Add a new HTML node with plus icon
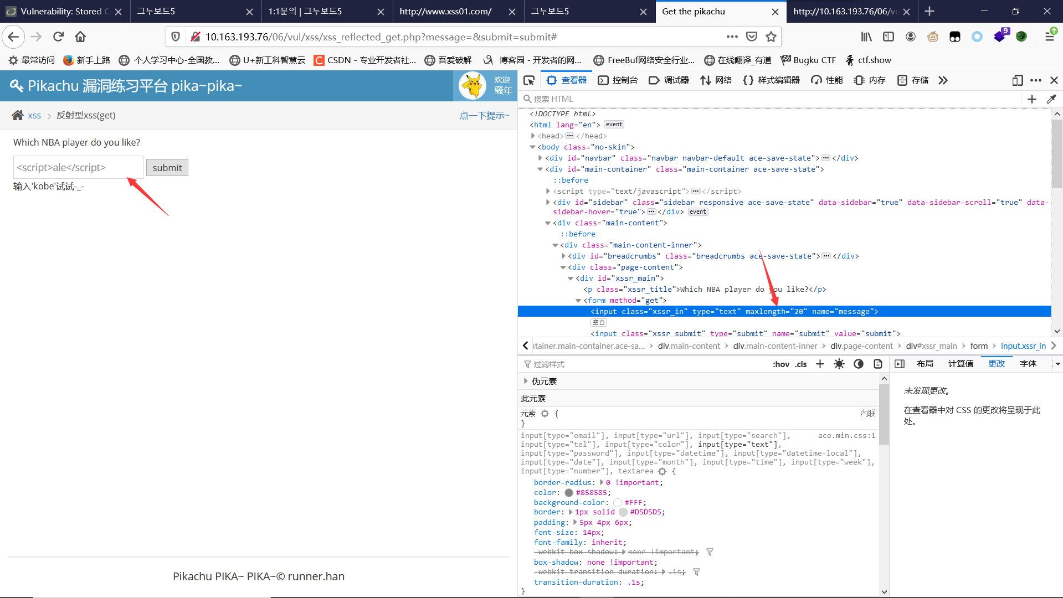The width and height of the screenshot is (1063, 598). pos(1031,99)
